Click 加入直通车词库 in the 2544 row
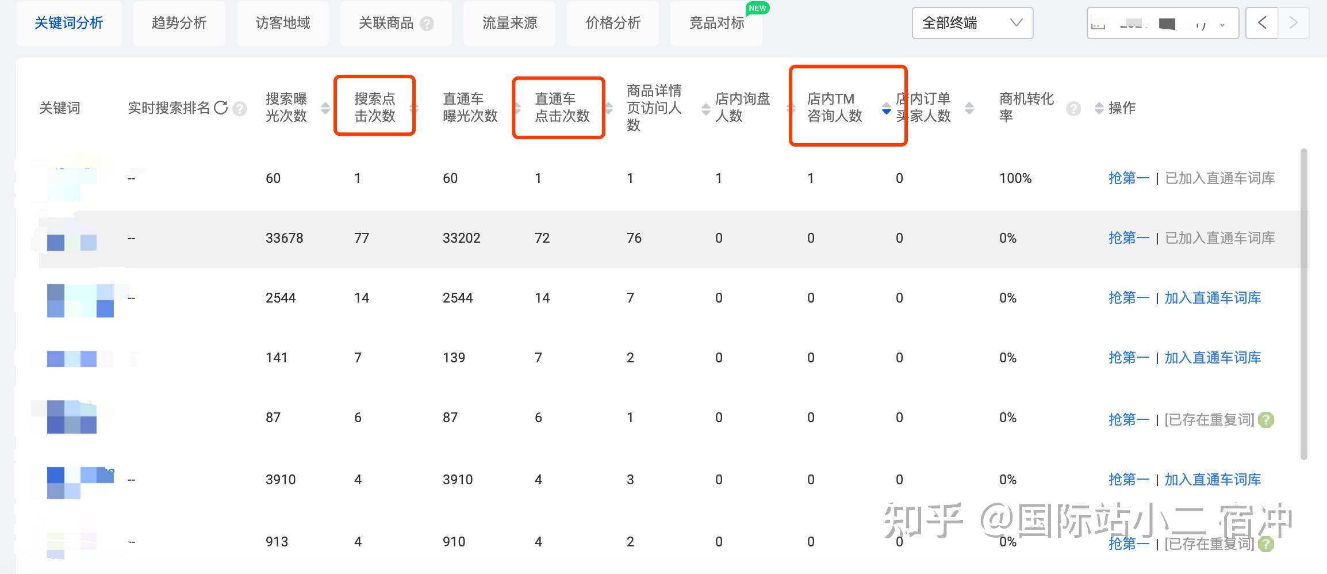 1213,298
